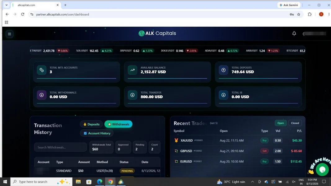Click the XRPUSDT ticker entry
Viewport: 331px width, 186px height.
pos(137,51)
